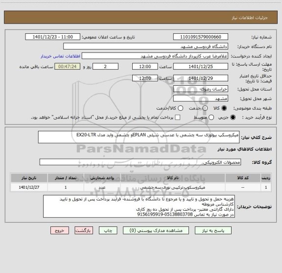Image resolution: width=282 pixels, height=273 pixels.
Task: Open the اطلاعات تماس خریدار link
Action: click(60, 56)
